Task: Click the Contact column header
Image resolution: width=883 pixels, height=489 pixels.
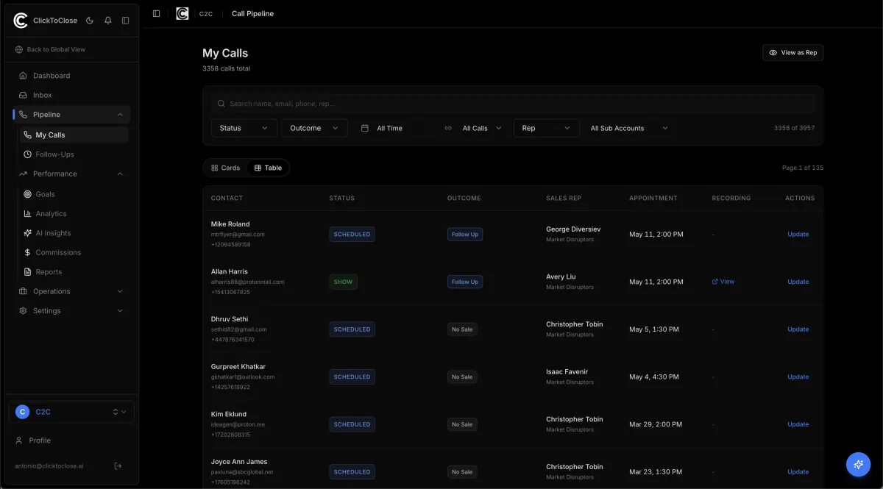Action: pyautogui.click(x=227, y=198)
